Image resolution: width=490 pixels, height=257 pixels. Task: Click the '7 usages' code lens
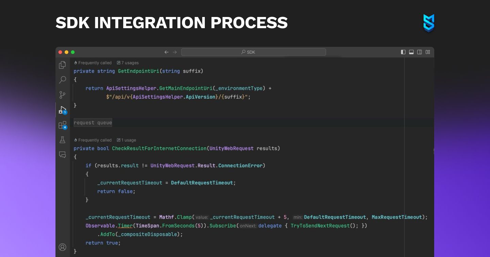[128, 63]
